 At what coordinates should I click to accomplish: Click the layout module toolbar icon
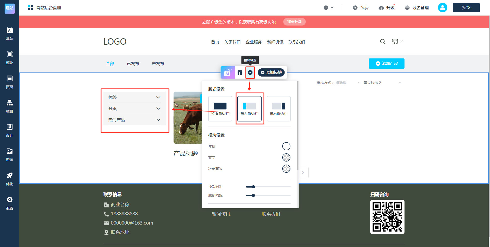tap(240, 73)
